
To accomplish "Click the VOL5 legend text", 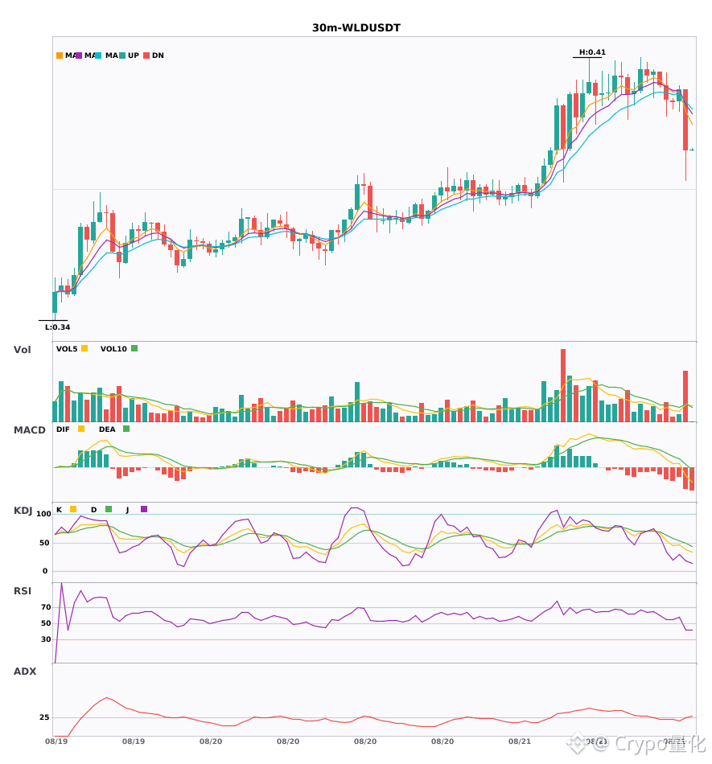I will tap(67, 349).
